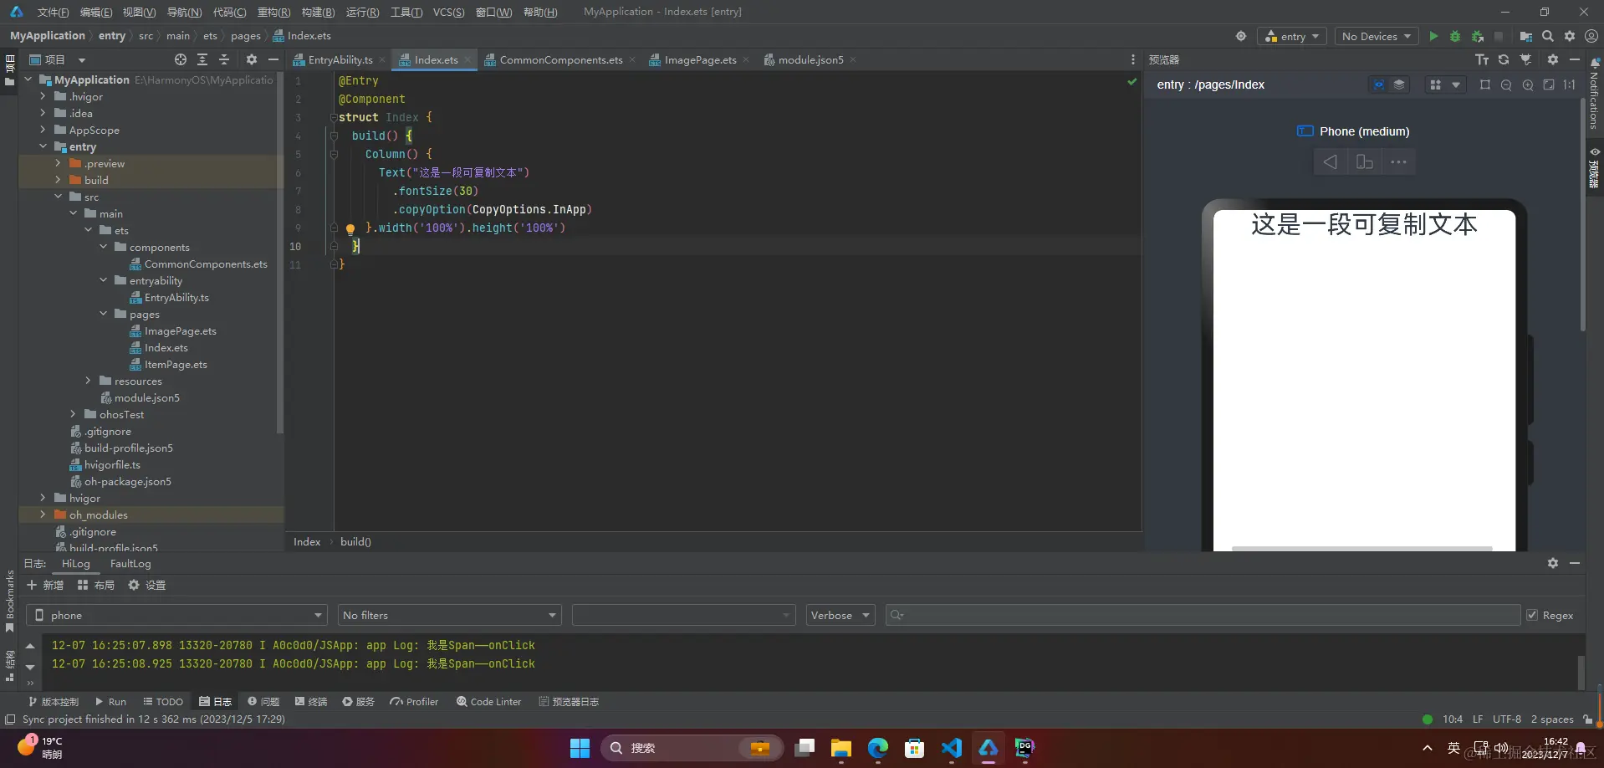Toggle Regex checkbox in log search
Screen dimensions: 1604x768
[1532, 615]
